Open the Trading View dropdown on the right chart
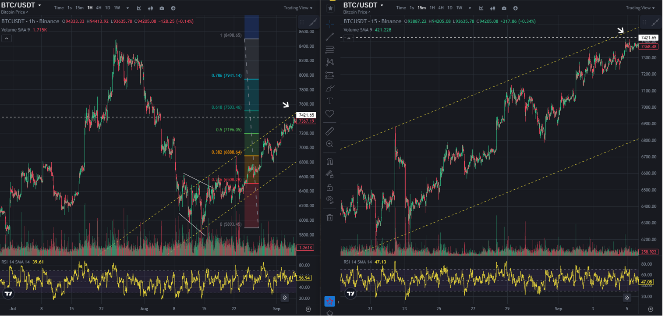The image size is (665, 316). click(640, 8)
